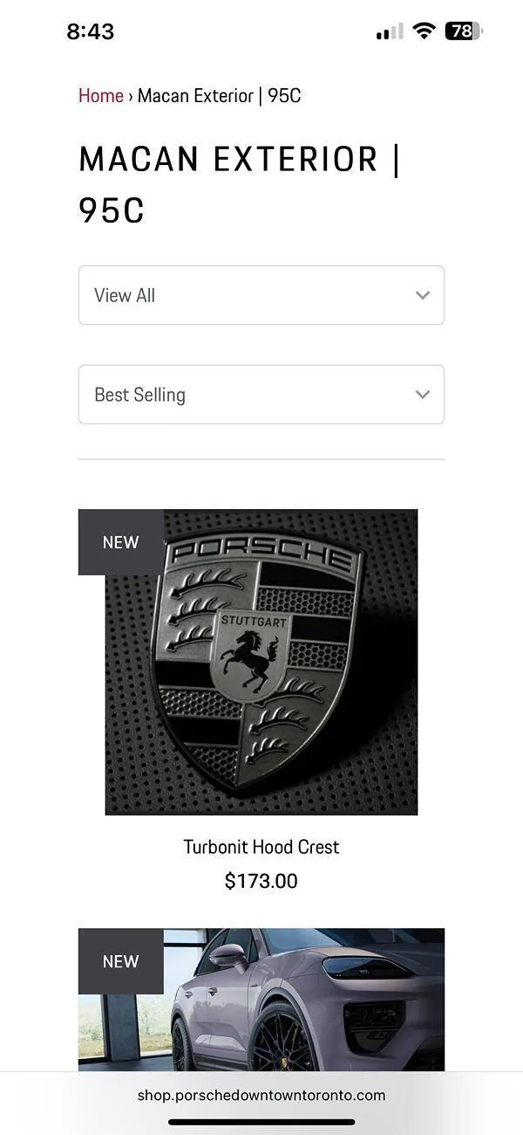
Task: Open the Porsche crest product image
Action: pos(261,663)
